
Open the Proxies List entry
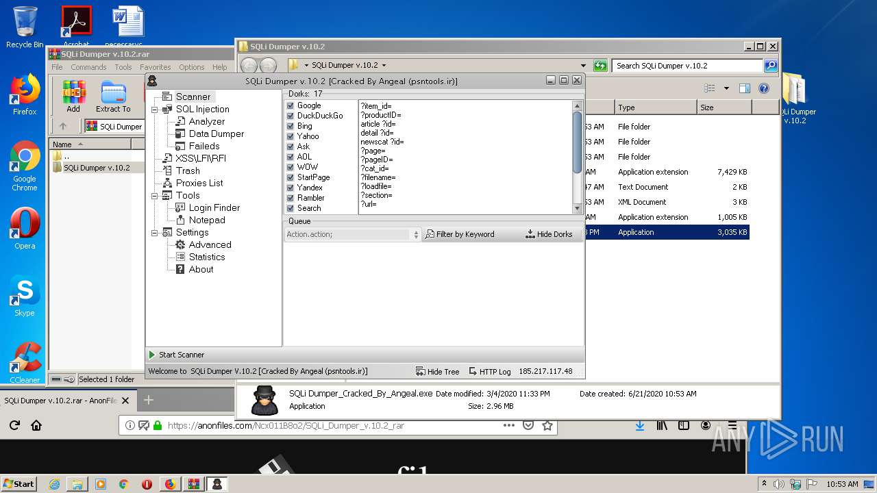click(x=199, y=183)
